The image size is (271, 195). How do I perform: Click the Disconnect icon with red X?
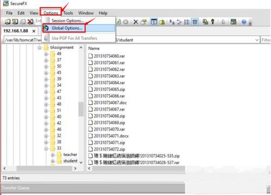pos(30,22)
